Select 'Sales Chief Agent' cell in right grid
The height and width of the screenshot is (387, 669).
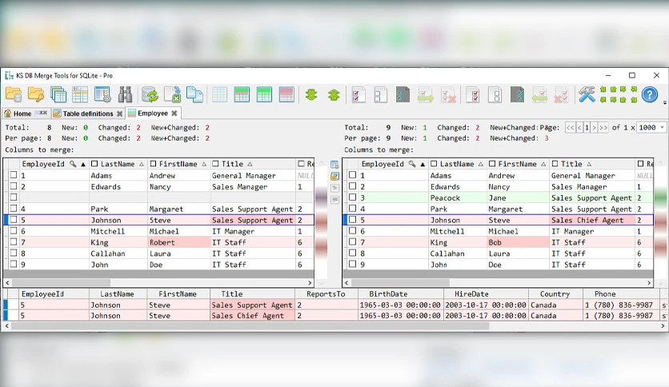pyautogui.click(x=591, y=220)
